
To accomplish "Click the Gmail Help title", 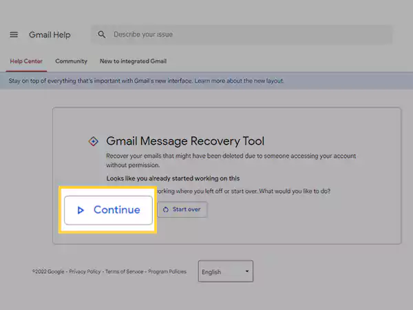I will (x=50, y=34).
